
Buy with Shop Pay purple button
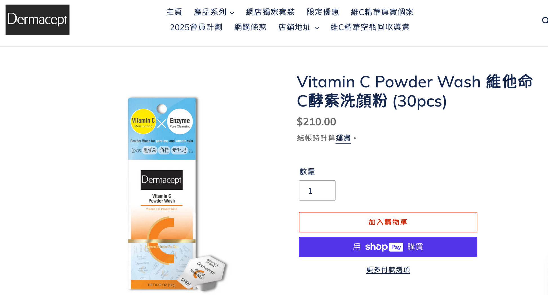pos(388,247)
